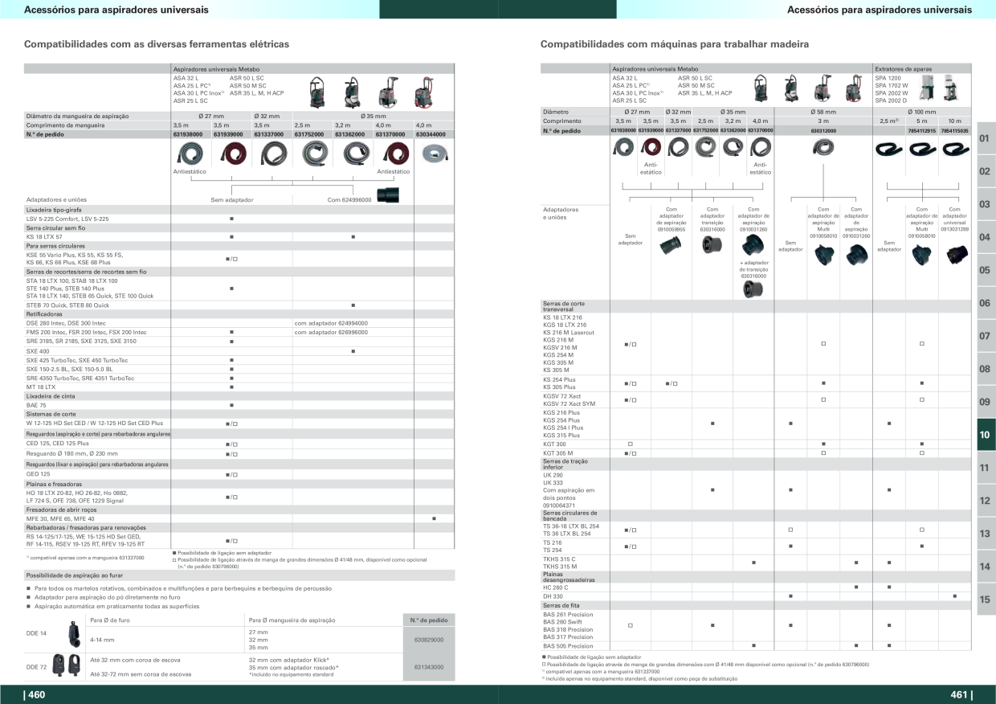This screenshot has height=704, width=996.
Task: Select the 'BAE 75' row label
Action: pyautogui.click(x=37, y=405)
